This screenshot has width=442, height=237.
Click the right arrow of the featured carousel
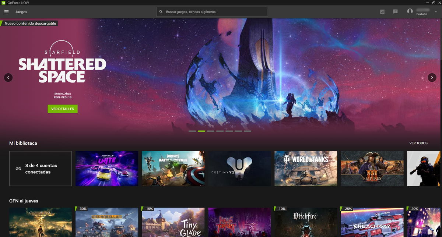tap(432, 77)
